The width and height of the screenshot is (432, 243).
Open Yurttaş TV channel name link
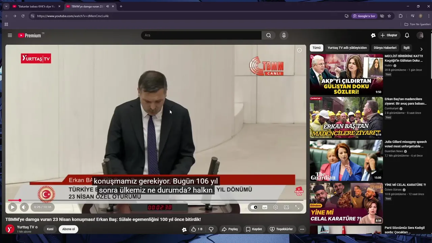point(26,227)
